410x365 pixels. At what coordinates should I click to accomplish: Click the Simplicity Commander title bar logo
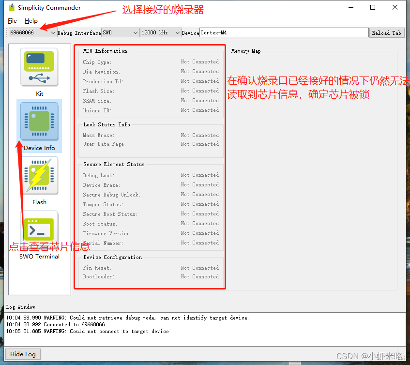click(x=12, y=8)
